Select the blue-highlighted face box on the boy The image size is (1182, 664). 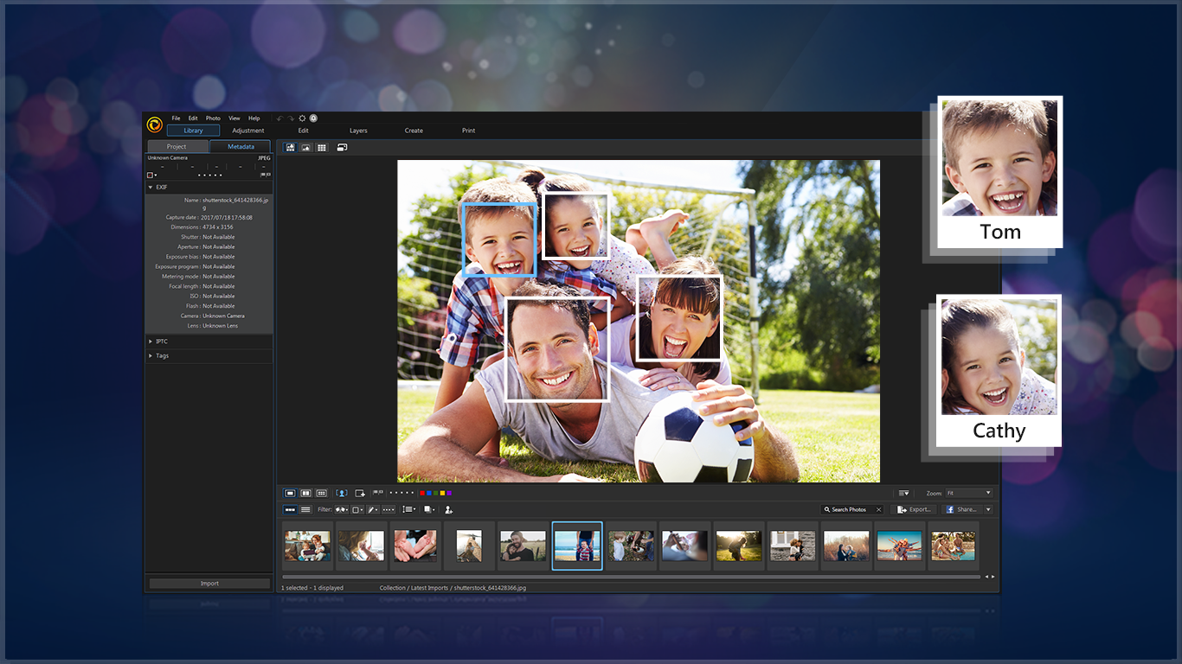click(499, 239)
